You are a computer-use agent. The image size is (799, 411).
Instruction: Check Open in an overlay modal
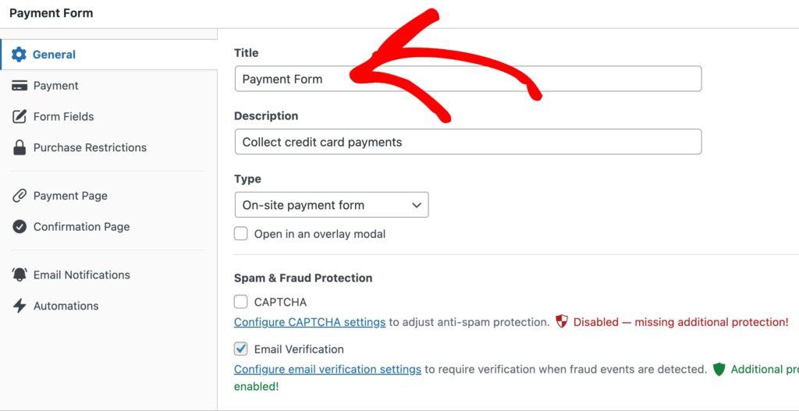pyautogui.click(x=241, y=234)
